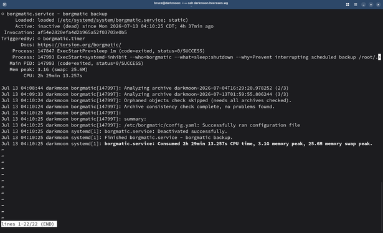Click the '4h 37min ago' text
383x233 pixels.
coord(197,26)
